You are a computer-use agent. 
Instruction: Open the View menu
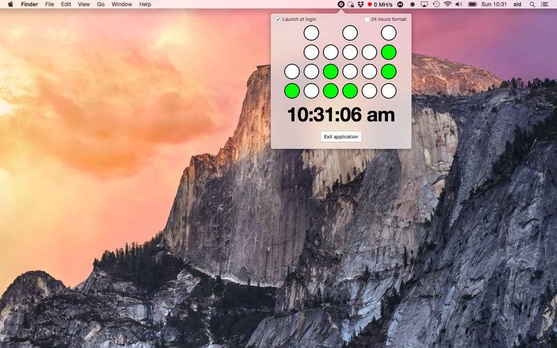(x=84, y=4)
